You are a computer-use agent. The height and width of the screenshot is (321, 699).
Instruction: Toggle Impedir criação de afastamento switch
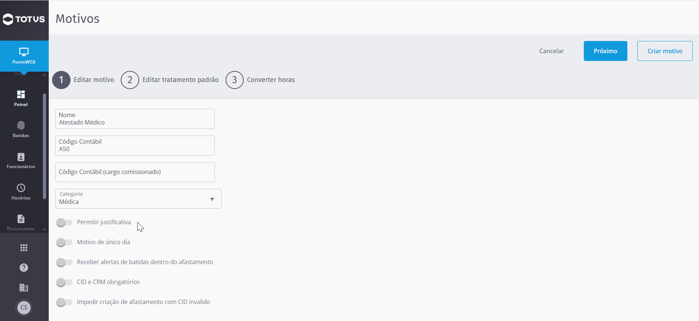tap(64, 302)
